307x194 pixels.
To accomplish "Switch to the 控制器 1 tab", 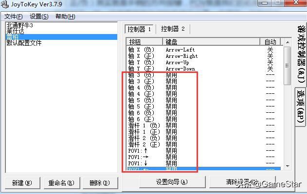I will 139,29.
